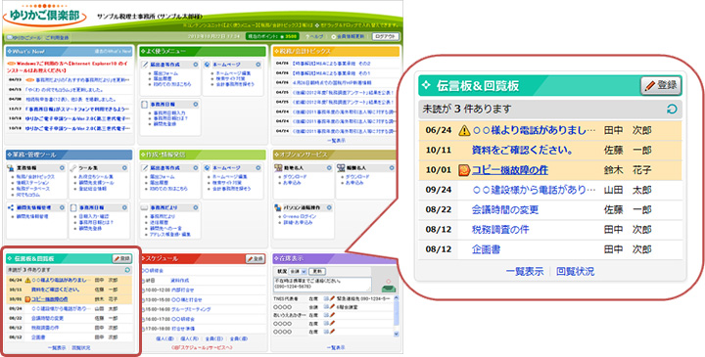Click blue circle icon of 事務所日報 in よく使うメニュー

click(x=196, y=104)
